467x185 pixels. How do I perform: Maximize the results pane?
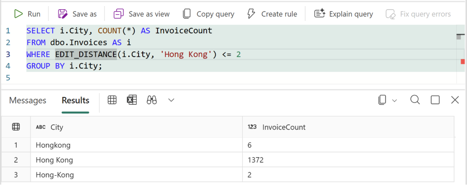pyautogui.click(x=435, y=100)
